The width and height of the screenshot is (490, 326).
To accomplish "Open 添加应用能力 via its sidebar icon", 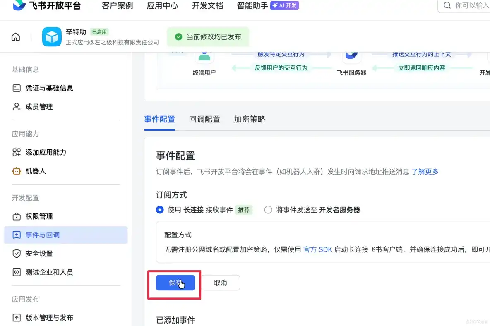I will pos(17,152).
